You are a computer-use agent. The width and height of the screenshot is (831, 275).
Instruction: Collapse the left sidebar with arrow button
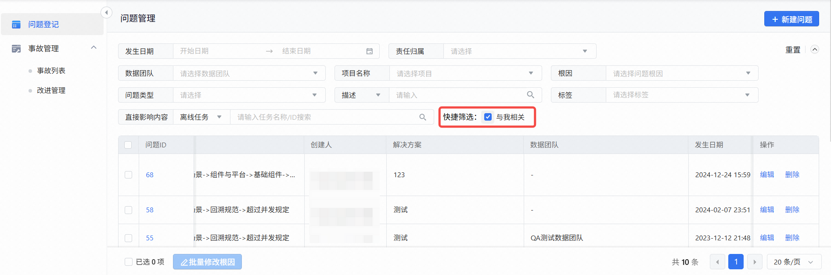pos(106,12)
